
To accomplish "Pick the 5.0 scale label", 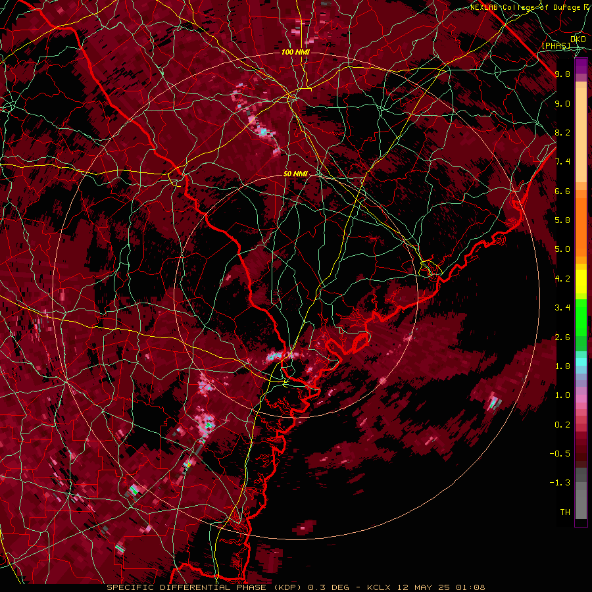I will click(x=562, y=249).
